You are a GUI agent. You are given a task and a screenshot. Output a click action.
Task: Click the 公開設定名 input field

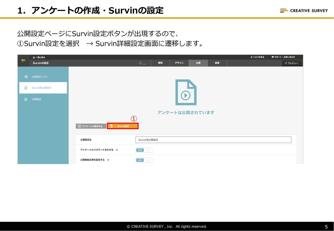(213, 140)
